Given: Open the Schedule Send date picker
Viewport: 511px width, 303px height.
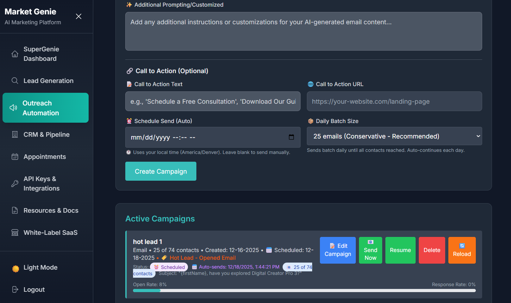Looking at the screenshot, I should (292, 137).
